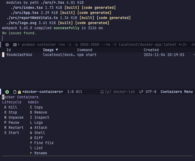Click Remove in the Admin list
Viewport: 195px width, 161px height.
[41, 112]
